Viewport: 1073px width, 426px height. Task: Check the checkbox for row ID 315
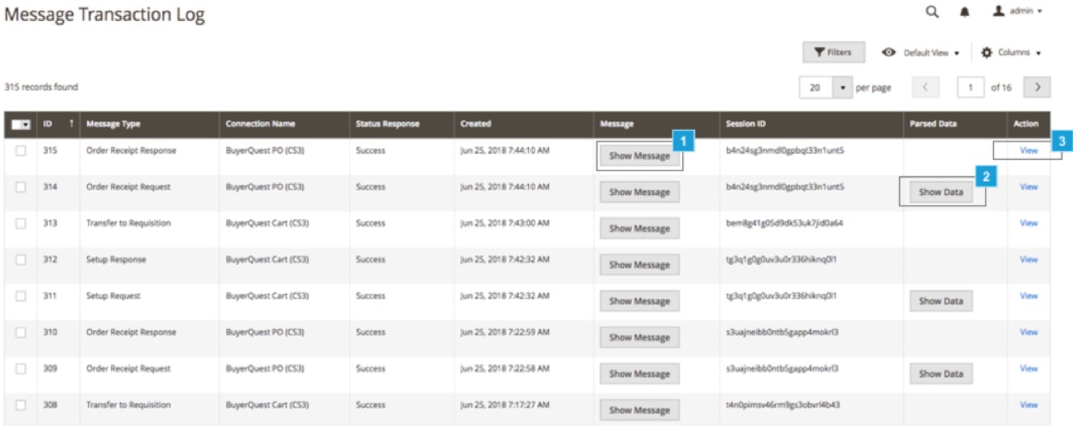pos(21,151)
